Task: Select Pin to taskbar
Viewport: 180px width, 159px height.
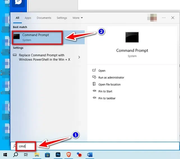Action: point(107,98)
